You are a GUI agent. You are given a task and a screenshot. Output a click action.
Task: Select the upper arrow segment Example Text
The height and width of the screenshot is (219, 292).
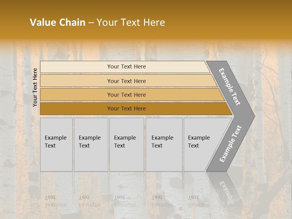230,87
